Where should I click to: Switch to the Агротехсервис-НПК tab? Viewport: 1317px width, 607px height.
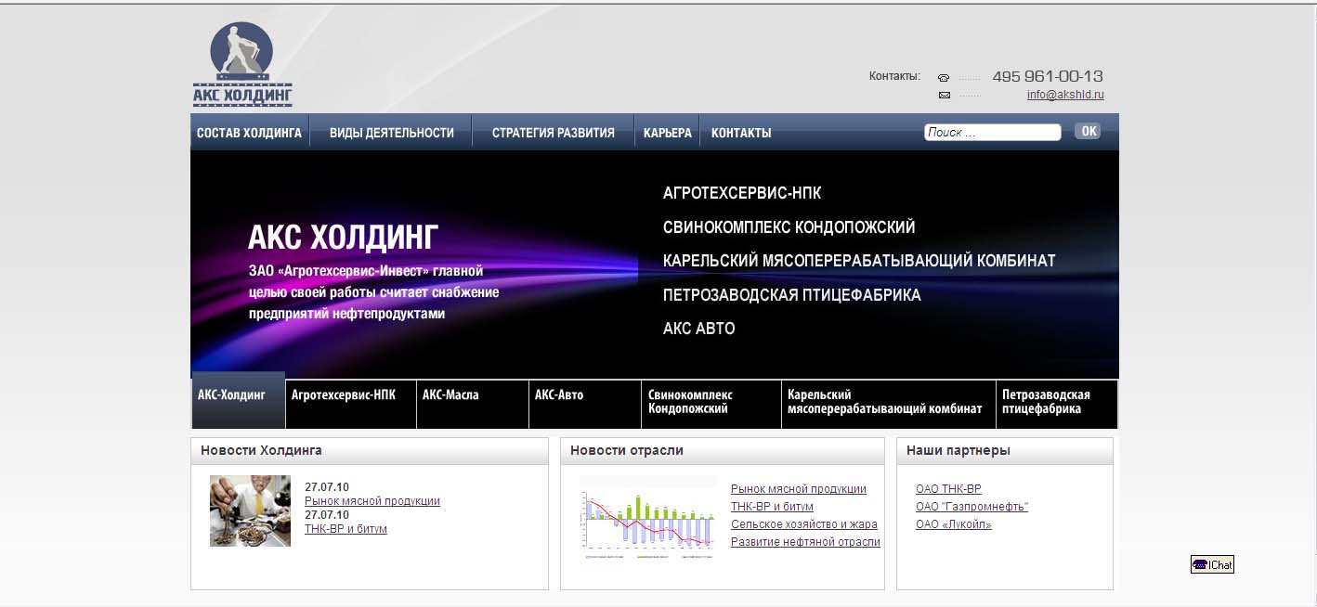[344, 395]
